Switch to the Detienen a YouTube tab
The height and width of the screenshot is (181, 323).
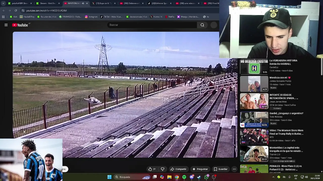(x=132, y=4)
